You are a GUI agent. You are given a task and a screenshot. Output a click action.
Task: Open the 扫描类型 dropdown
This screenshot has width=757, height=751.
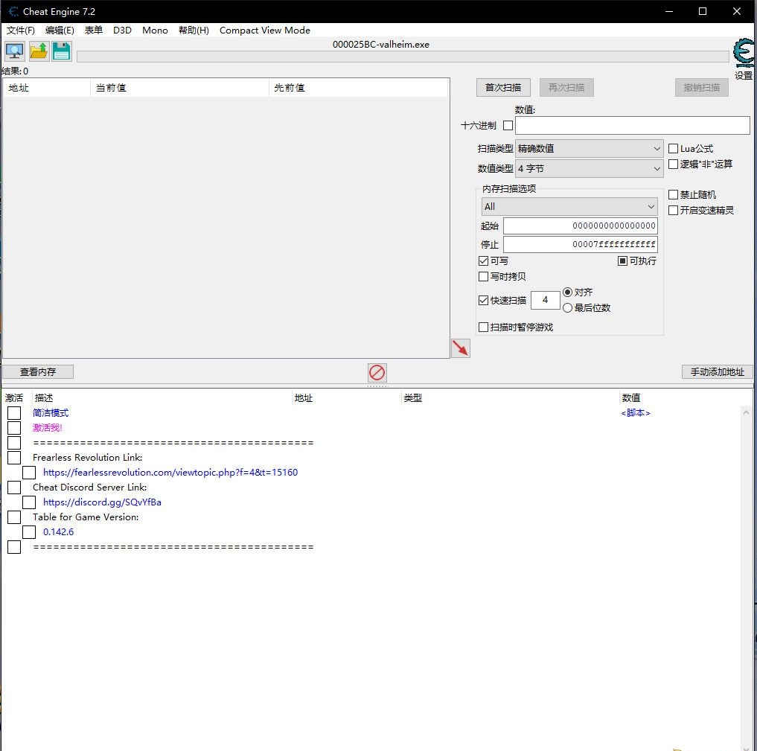point(589,149)
